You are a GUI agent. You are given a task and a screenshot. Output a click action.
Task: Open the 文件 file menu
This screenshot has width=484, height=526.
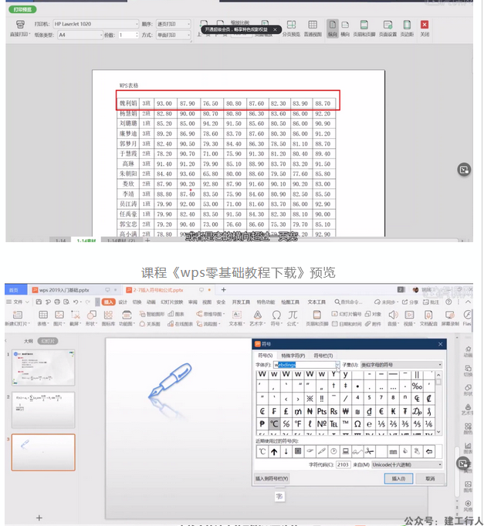(18, 302)
